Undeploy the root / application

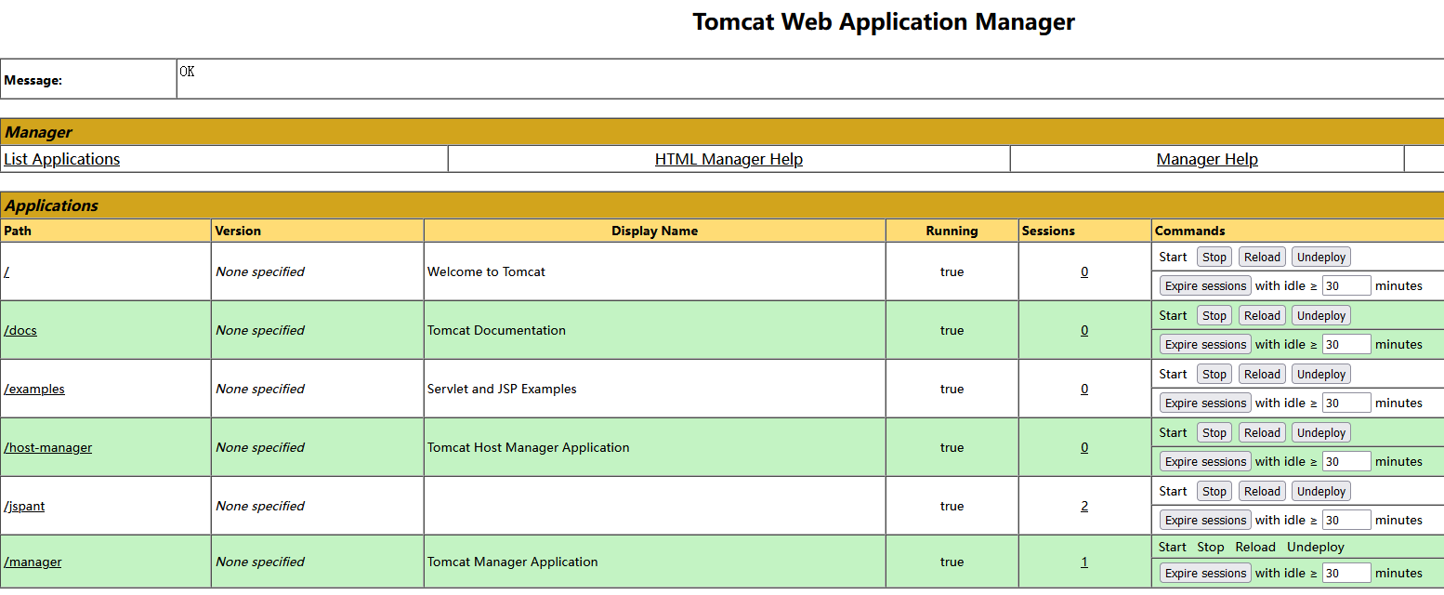pyautogui.click(x=1321, y=257)
